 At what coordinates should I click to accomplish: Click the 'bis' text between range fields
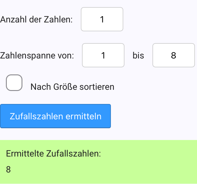138,55
